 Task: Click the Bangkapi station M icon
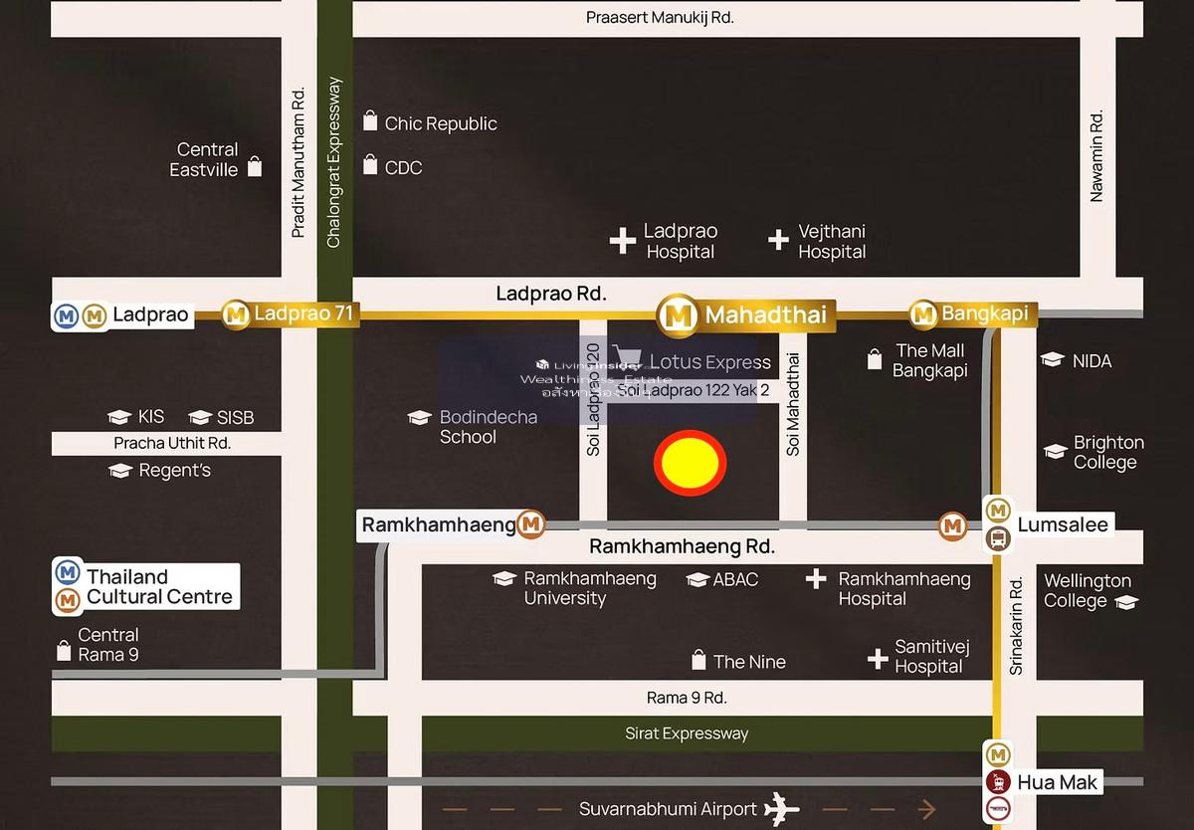point(923,314)
